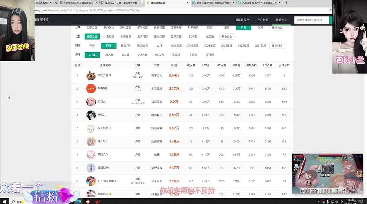Open the 数据中心 navigation item

[x=281, y=20]
